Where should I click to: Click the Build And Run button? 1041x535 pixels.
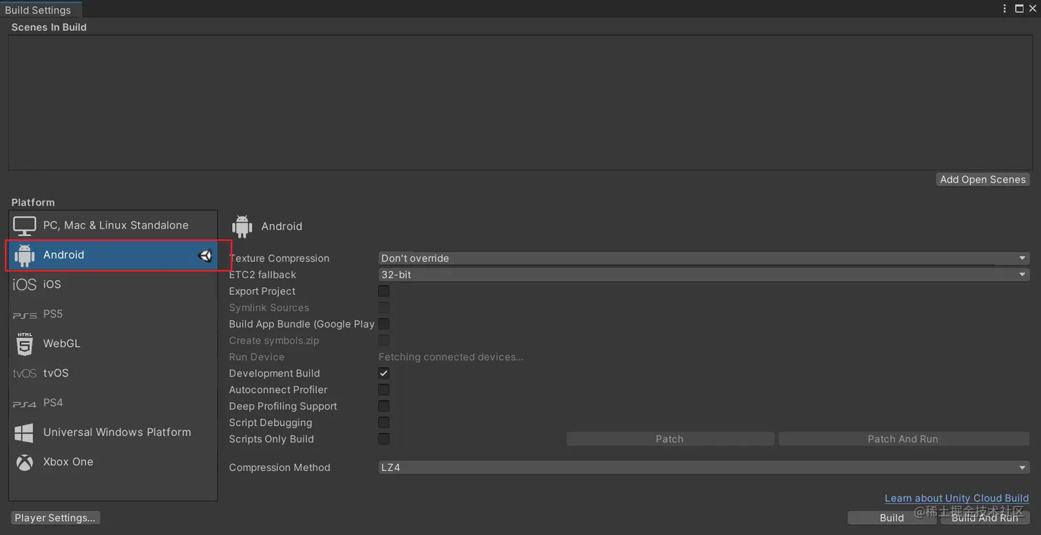pyautogui.click(x=985, y=518)
